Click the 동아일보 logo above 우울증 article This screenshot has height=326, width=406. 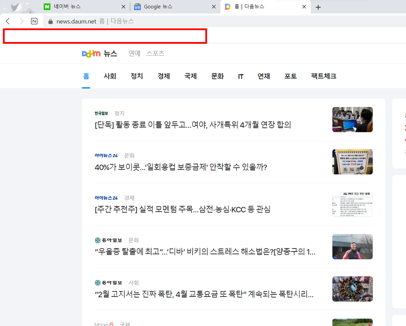pyautogui.click(x=108, y=240)
